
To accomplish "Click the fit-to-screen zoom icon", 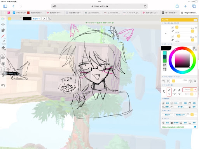I will [x=168, y=81].
